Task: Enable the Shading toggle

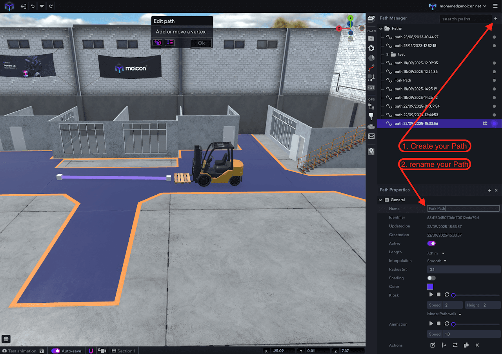Action: click(x=431, y=278)
